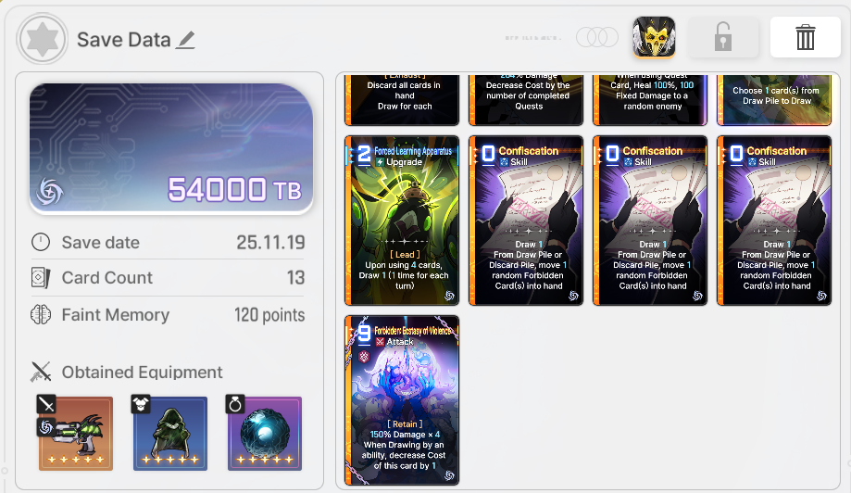Screen dimensions: 851x493
Task: Select the Forbidden Ecstasy of Violence card
Action: pos(402,400)
